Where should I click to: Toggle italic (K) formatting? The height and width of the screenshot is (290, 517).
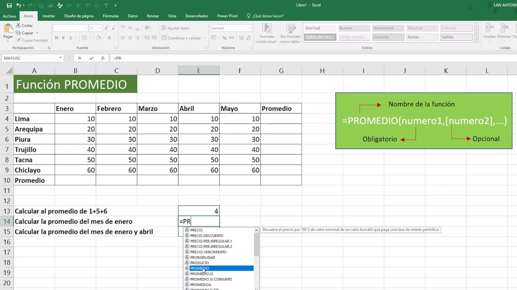pos(63,38)
